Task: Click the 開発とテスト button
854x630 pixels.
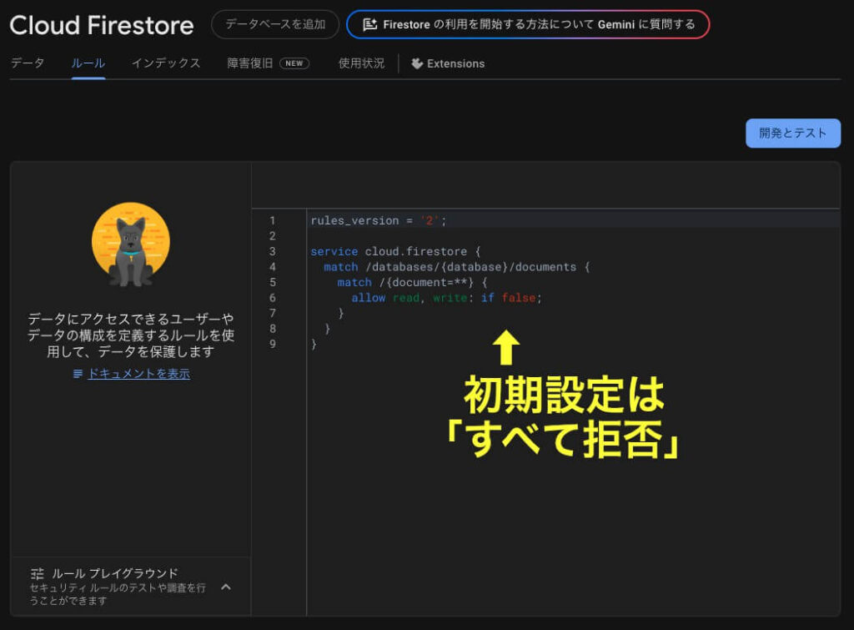Action: [x=793, y=133]
